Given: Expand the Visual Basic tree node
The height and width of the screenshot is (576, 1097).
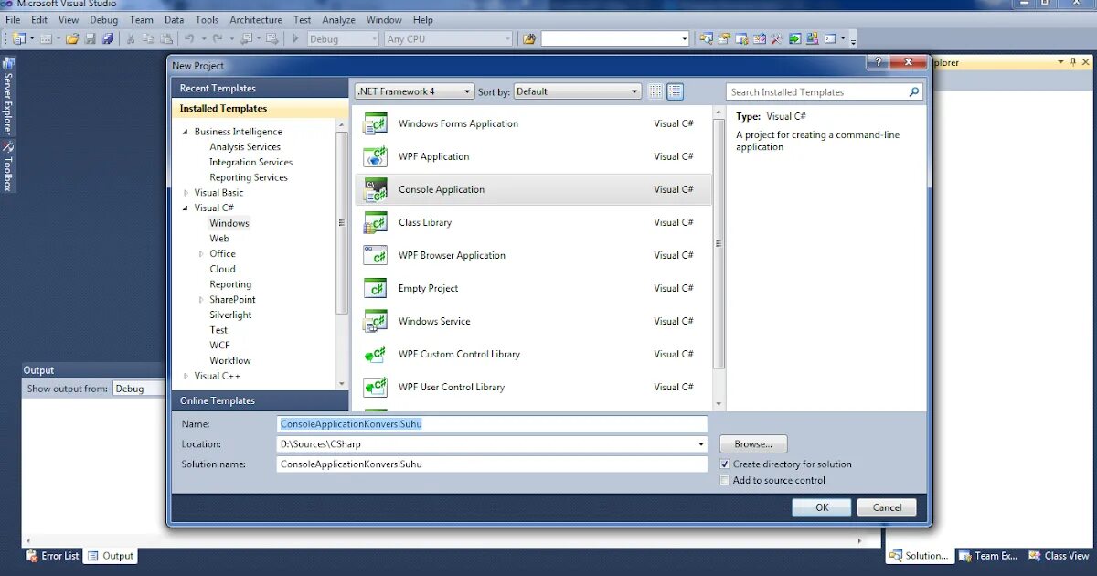Looking at the screenshot, I should click(186, 193).
